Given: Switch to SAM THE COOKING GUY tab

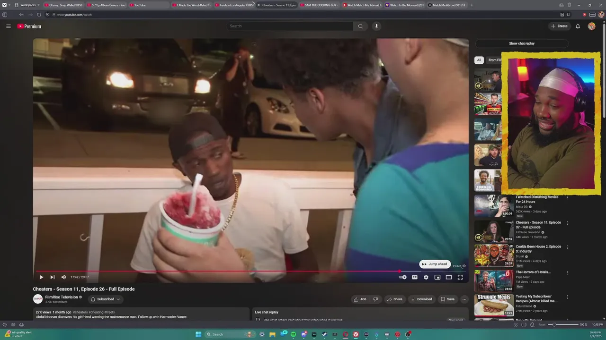Looking at the screenshot, I should [x=319, y=5].
